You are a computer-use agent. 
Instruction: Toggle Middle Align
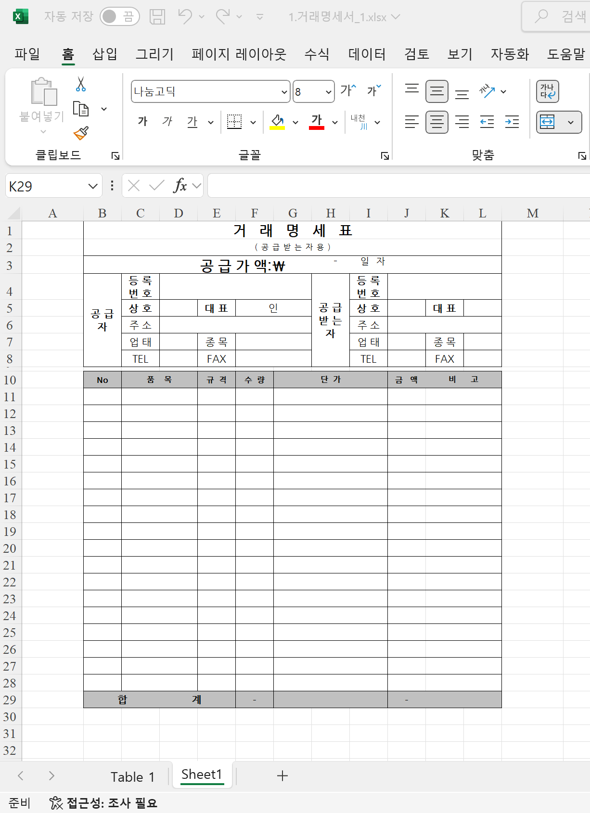point(437,91)
